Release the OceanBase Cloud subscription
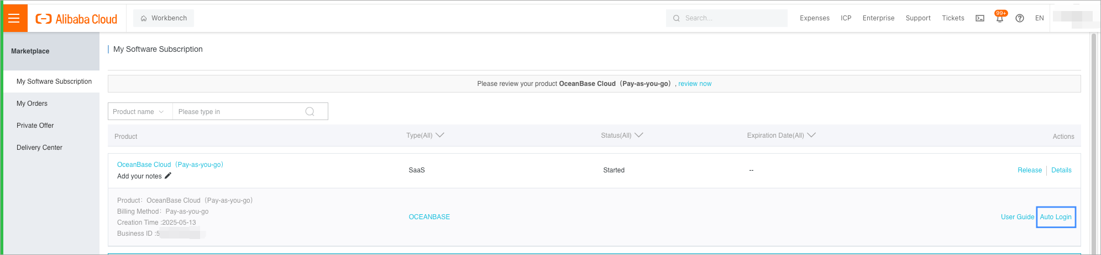1101x255 pixels. pyautogui.click(x=1029, y=170)
